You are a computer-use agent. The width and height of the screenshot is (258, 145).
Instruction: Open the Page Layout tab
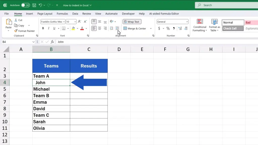point(45,14)
